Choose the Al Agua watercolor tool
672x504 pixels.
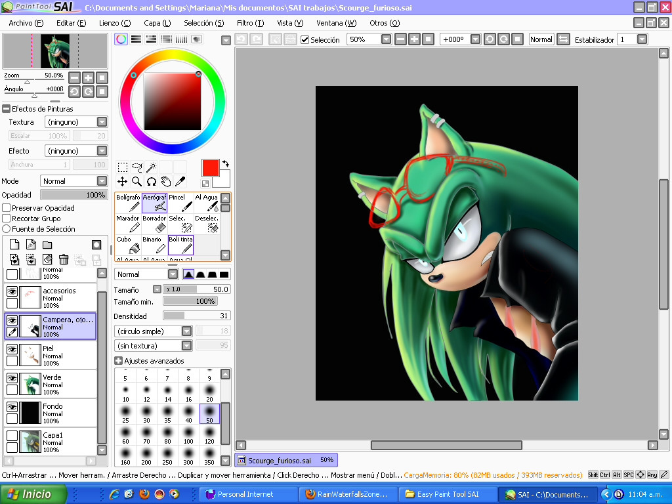point(207,203)
